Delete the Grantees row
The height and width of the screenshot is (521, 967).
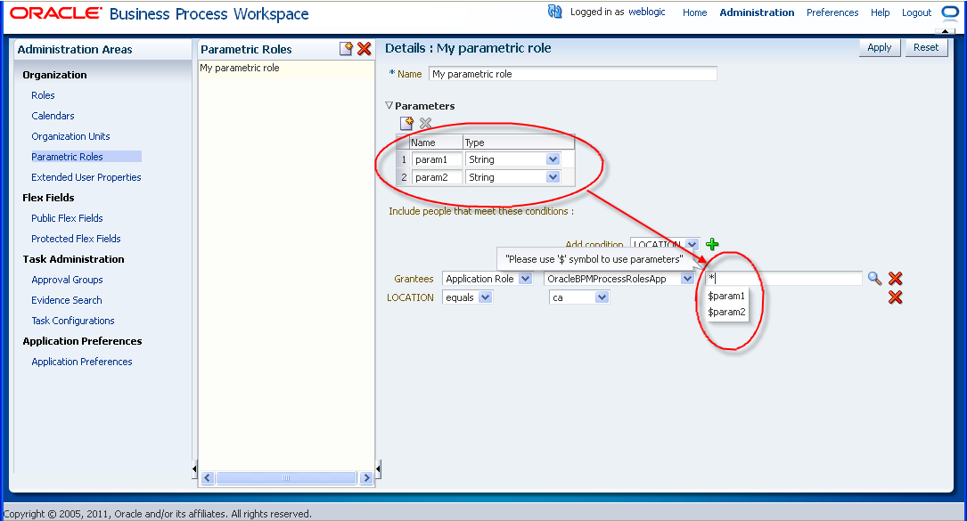tap(896, 278)
